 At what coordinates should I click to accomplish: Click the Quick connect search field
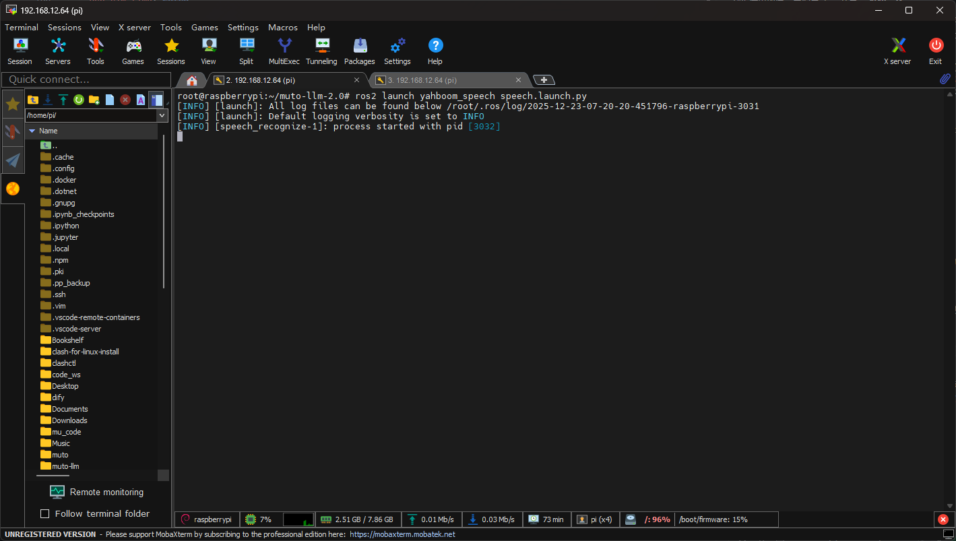pyautogui.click(x=86, y=79)
